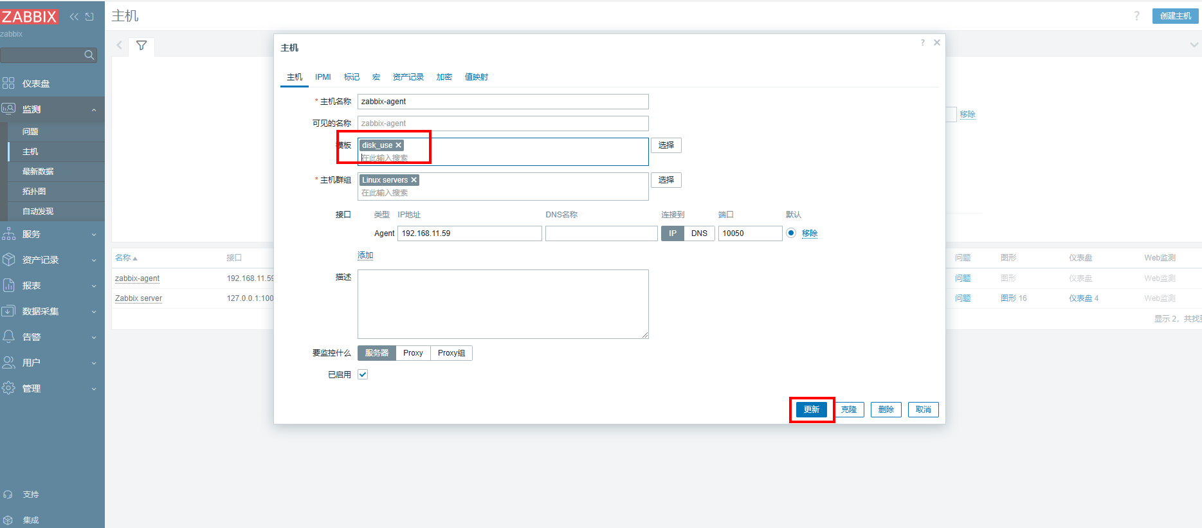Click the 支持 support headset icon

pyautogui.click(x=8, y=495)
